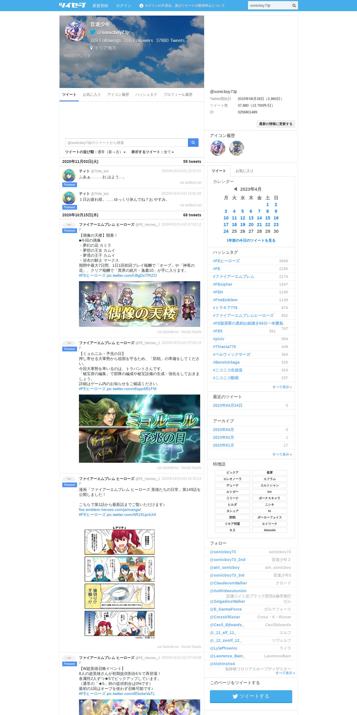Open the プロフィール履歴 tab
Screen dimensions: 357x715
tap(178, 95)
